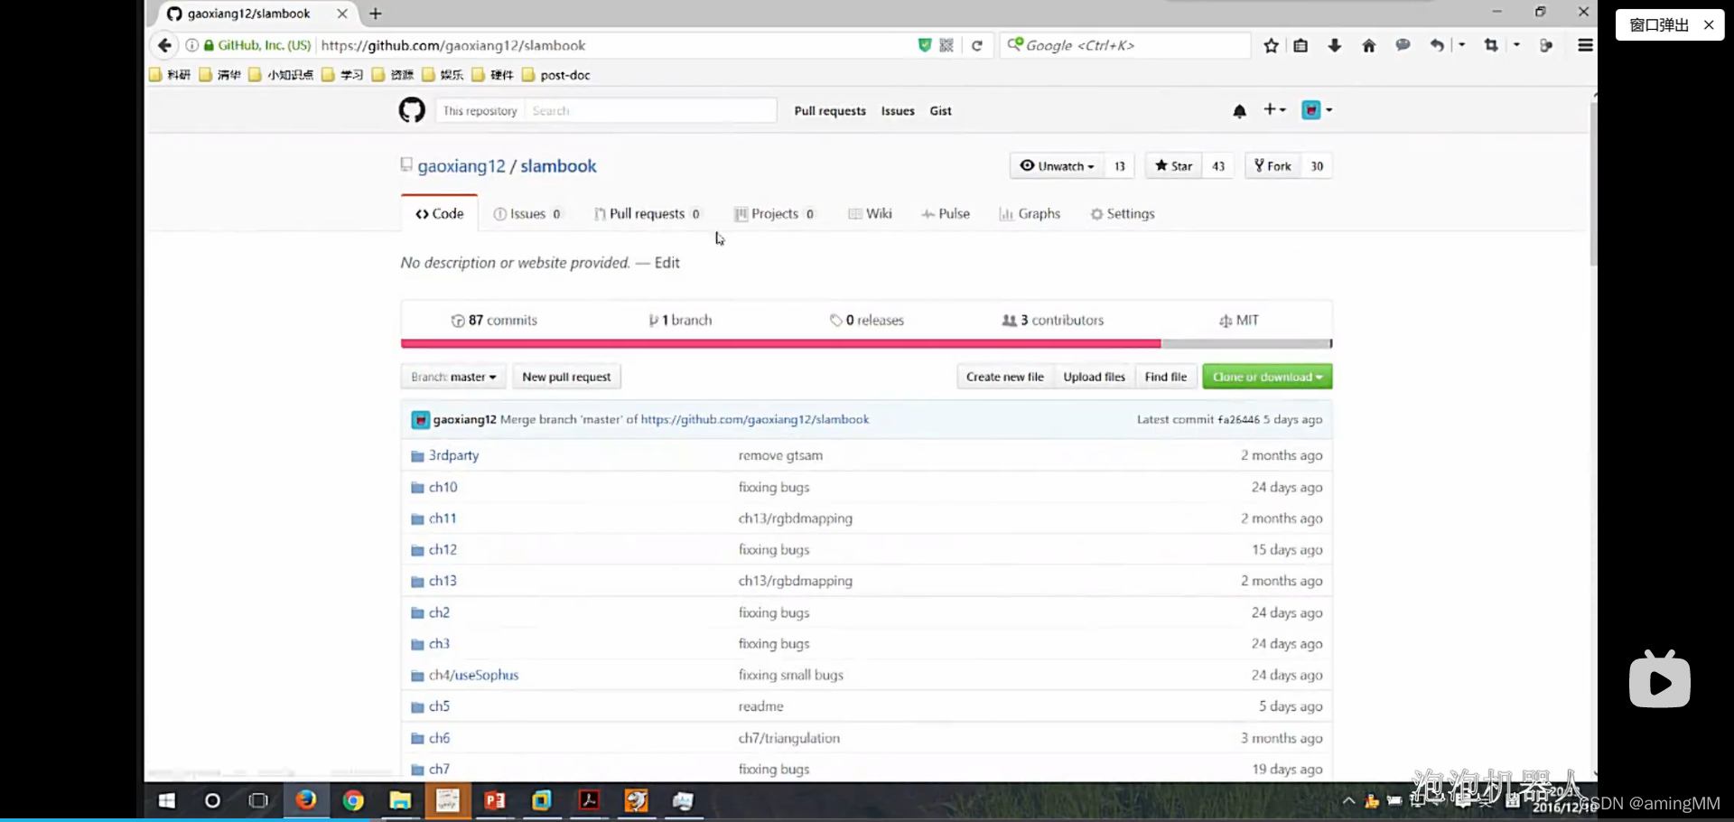Open the repository Settings tab
The width and height of the screenshot is (1734, 822).
1123,214
